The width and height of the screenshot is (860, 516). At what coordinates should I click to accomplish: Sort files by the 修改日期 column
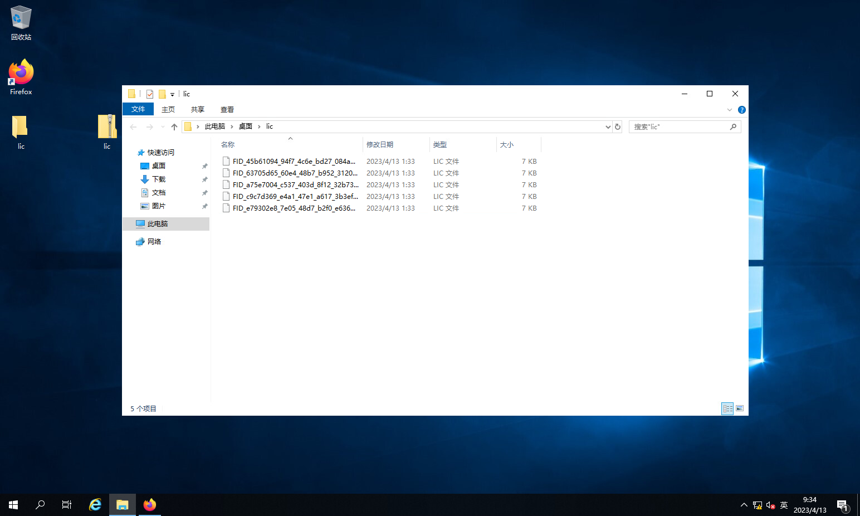click(380, 145)
